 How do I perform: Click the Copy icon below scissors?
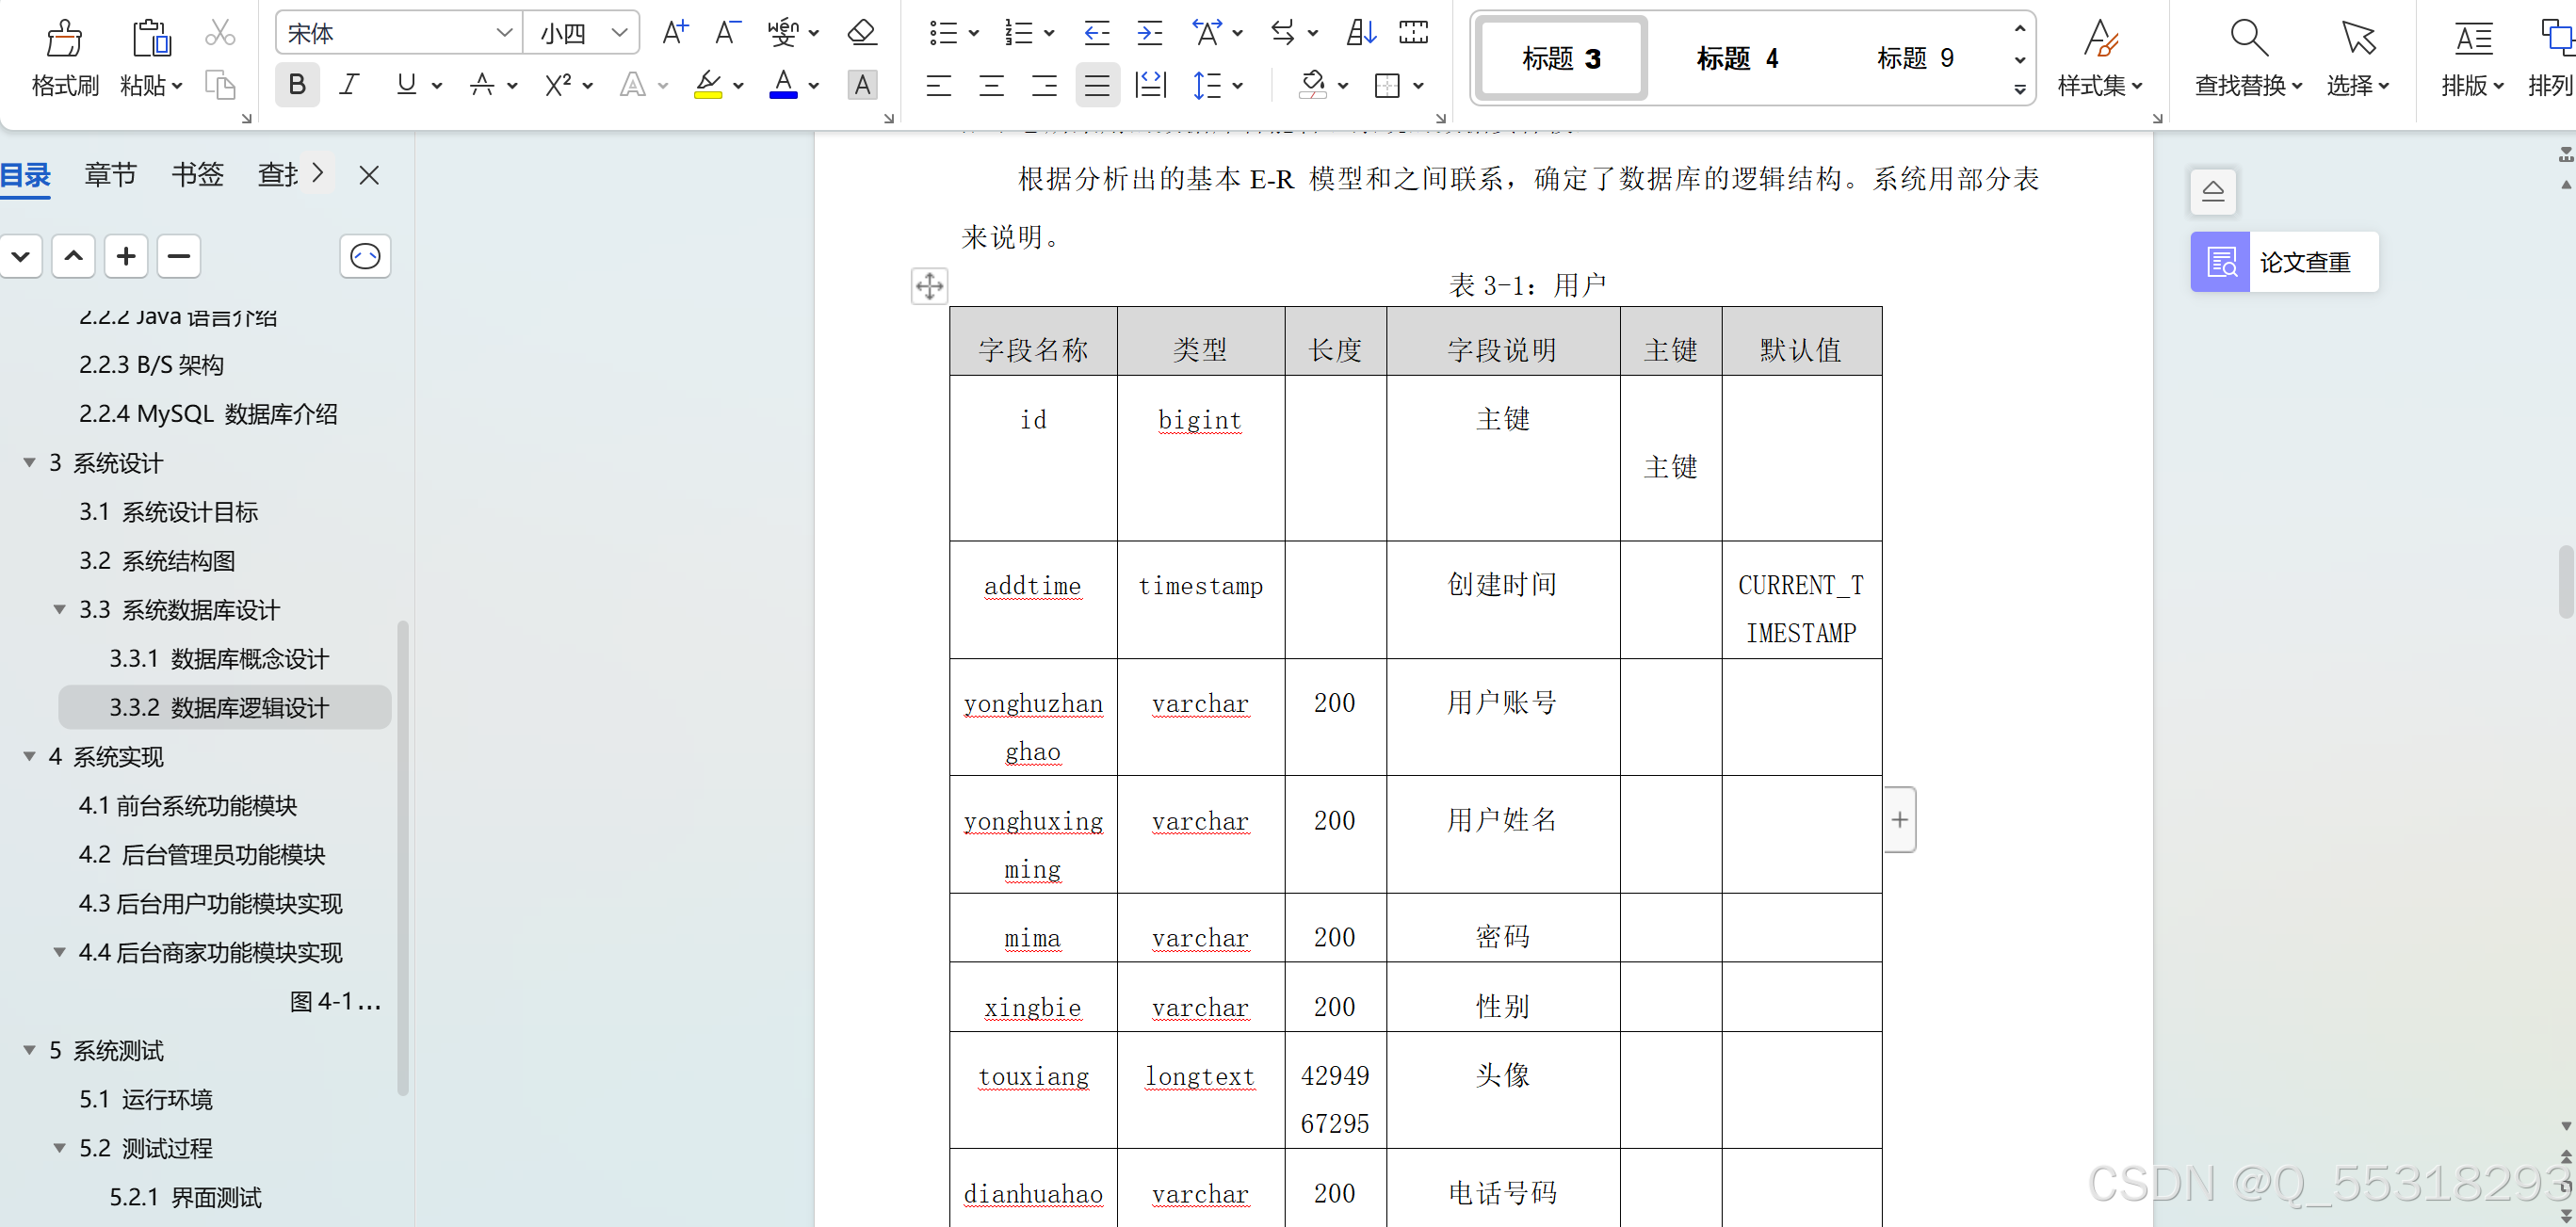click(220, 84)
